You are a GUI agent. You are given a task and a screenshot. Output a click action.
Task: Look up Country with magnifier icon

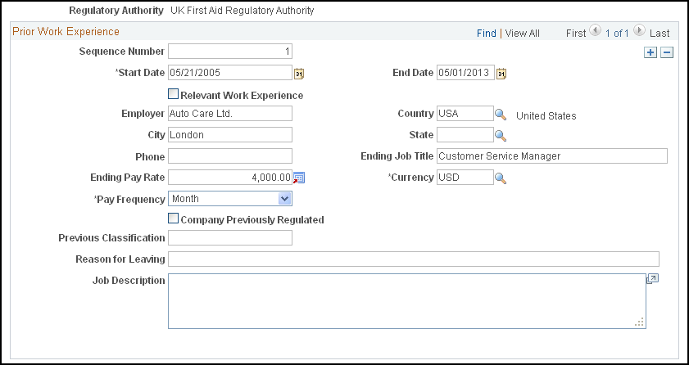[501, 115]
